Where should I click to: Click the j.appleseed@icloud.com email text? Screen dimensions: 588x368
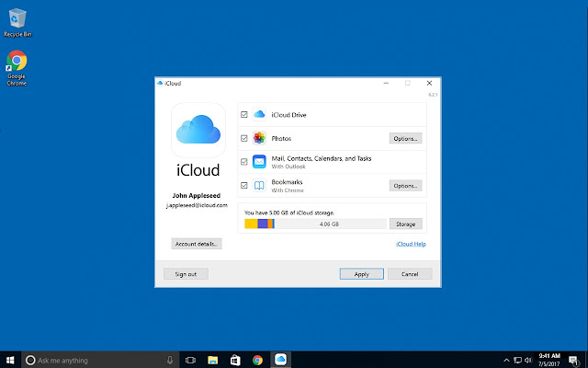pos(197,205)
